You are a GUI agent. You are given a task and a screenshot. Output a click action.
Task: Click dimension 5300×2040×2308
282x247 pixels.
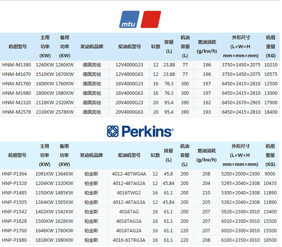coord(240,193)
